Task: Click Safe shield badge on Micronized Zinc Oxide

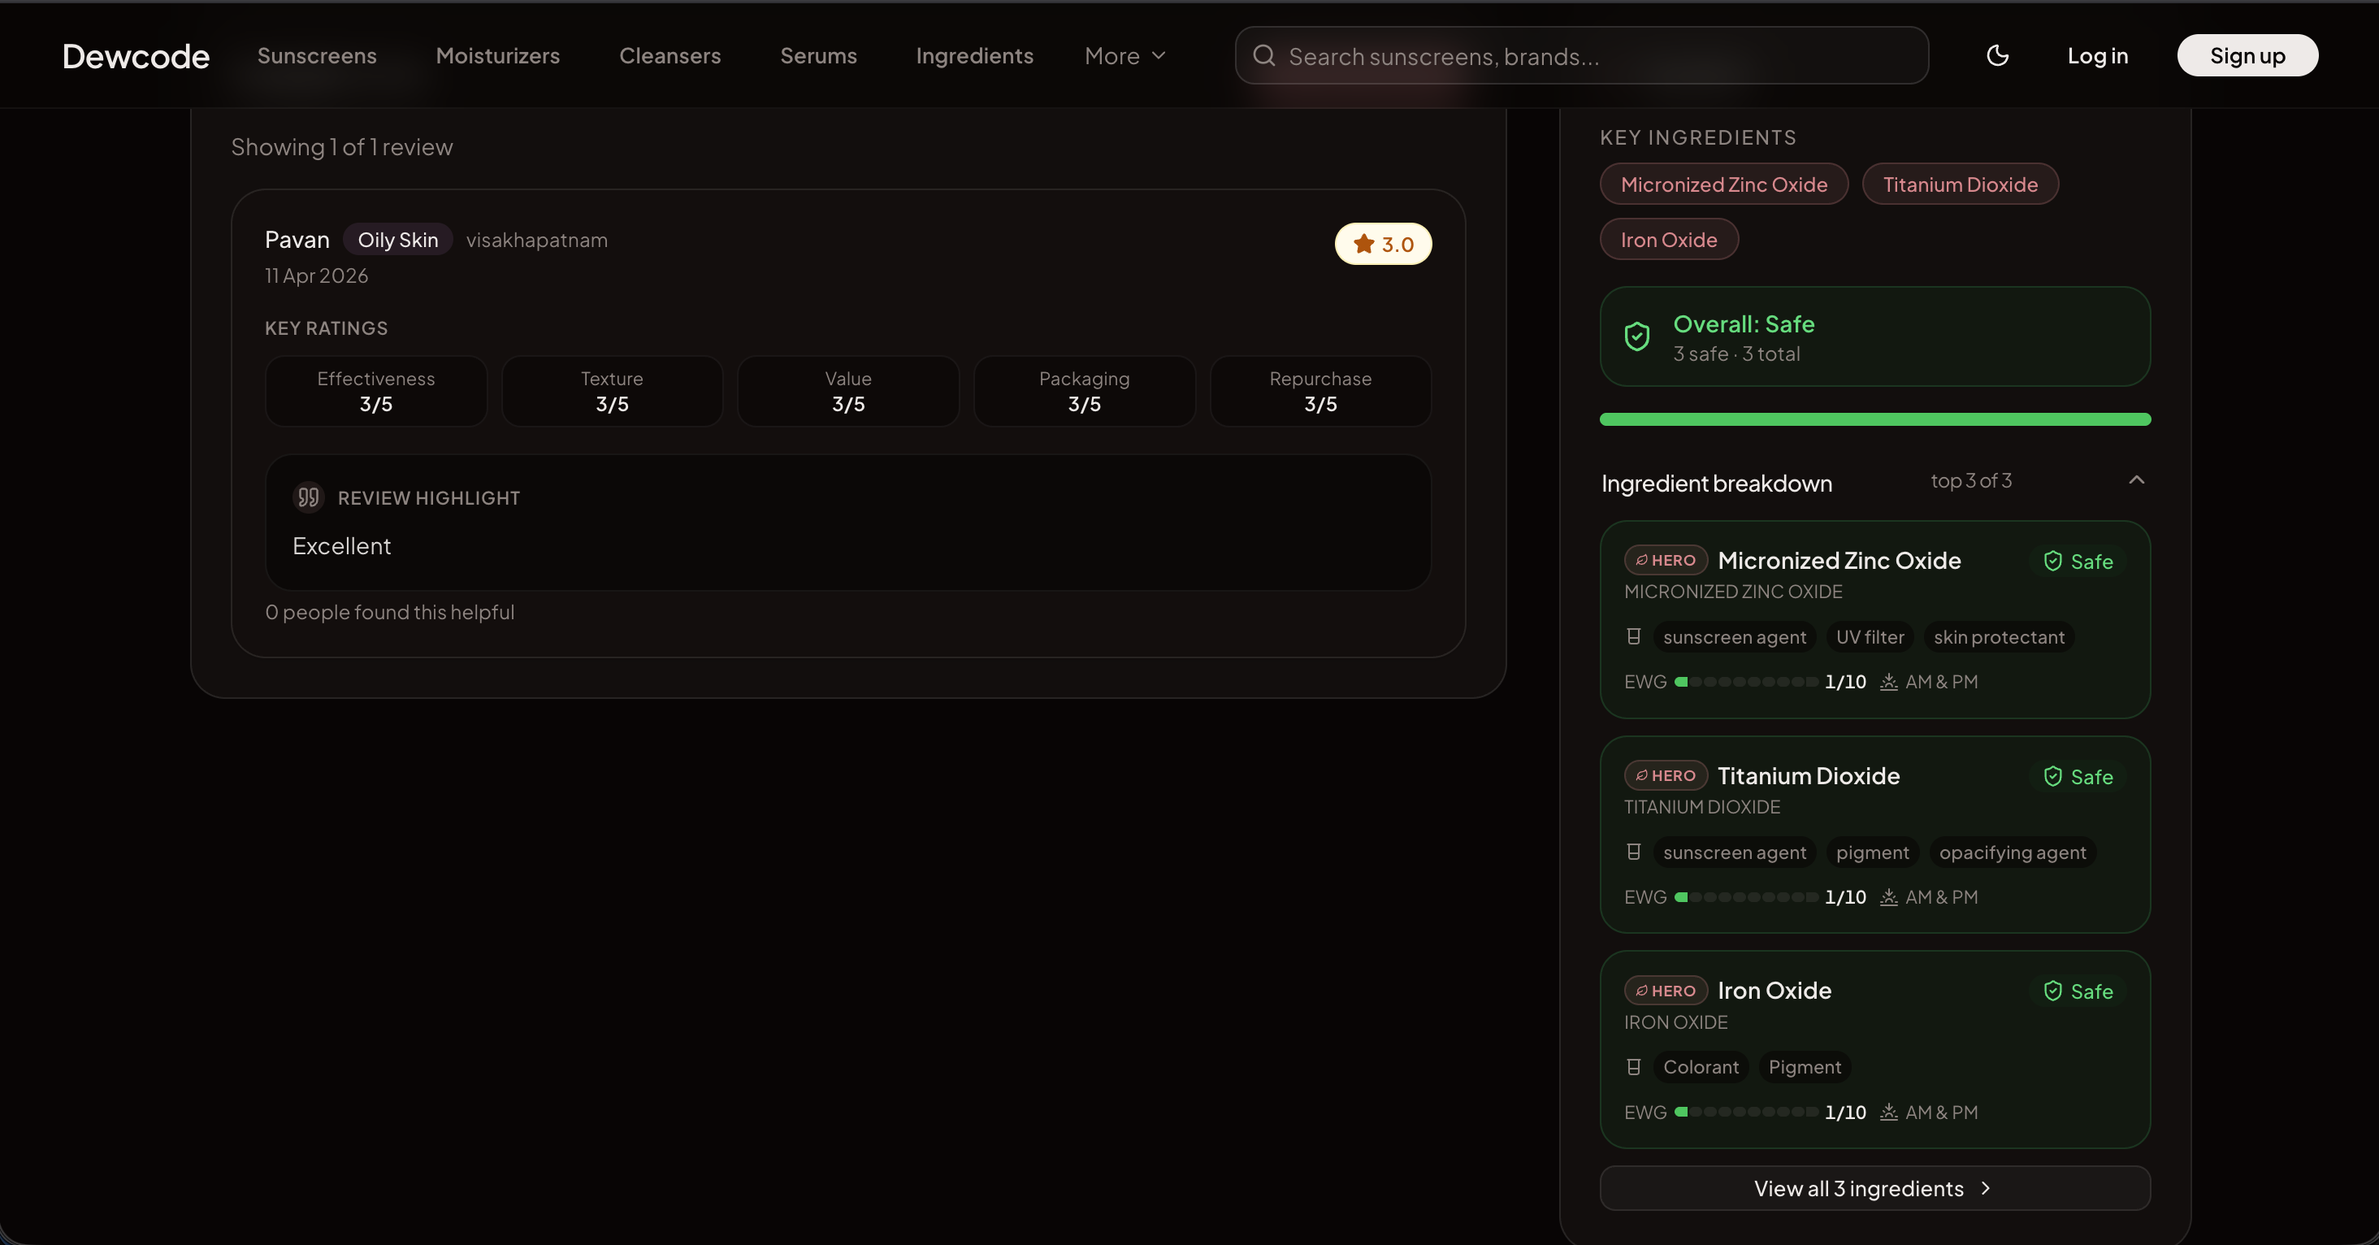Action: coord(2078,562)
